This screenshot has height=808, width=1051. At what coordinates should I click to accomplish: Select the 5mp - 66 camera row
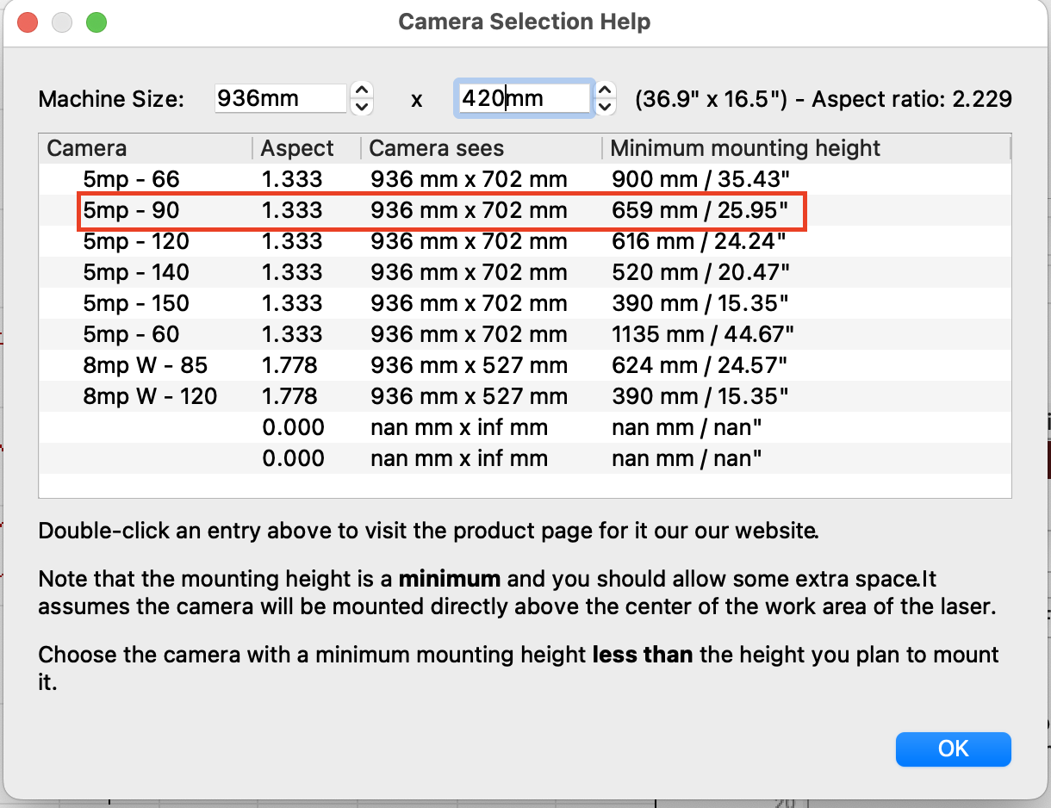pyautogui.click(x=525, y=179)
